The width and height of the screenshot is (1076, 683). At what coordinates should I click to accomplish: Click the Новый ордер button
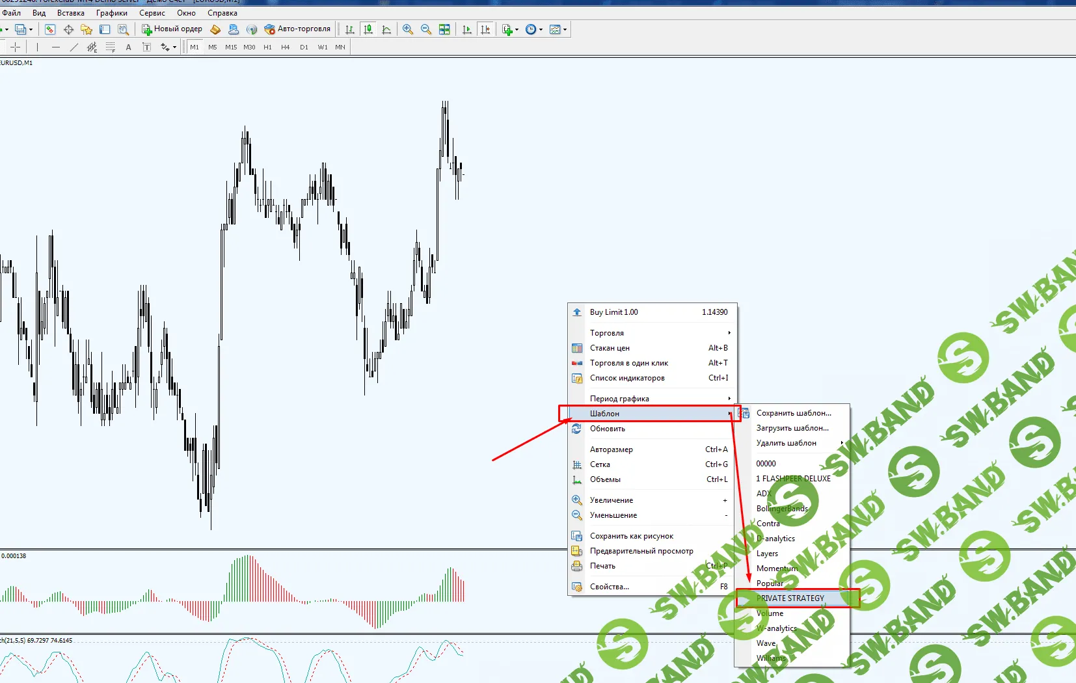[172, 29]
